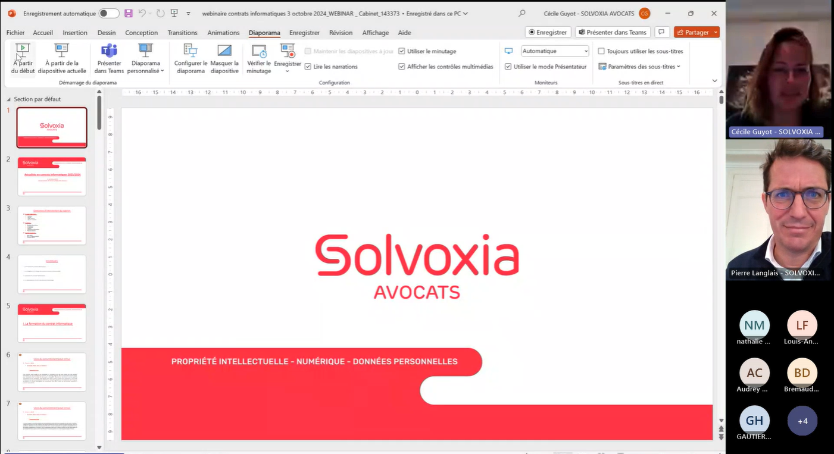Open the Automatique monitor dropdown
Viewport: 834px width, 454px height.
pos(555,51)
